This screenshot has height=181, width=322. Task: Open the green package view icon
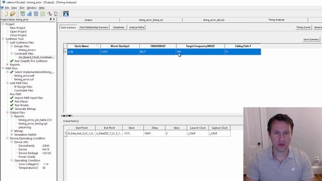[x=43, y=14]
